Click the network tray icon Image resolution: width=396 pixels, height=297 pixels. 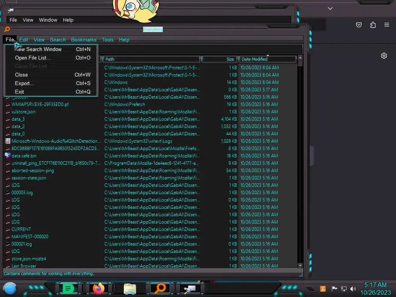click(x=343, y=288)
